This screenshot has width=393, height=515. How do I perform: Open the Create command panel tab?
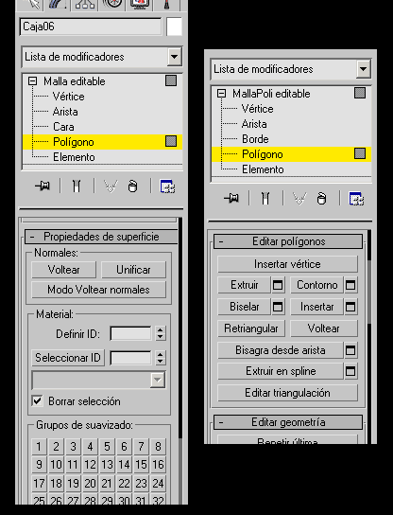(x=31, y=4)
